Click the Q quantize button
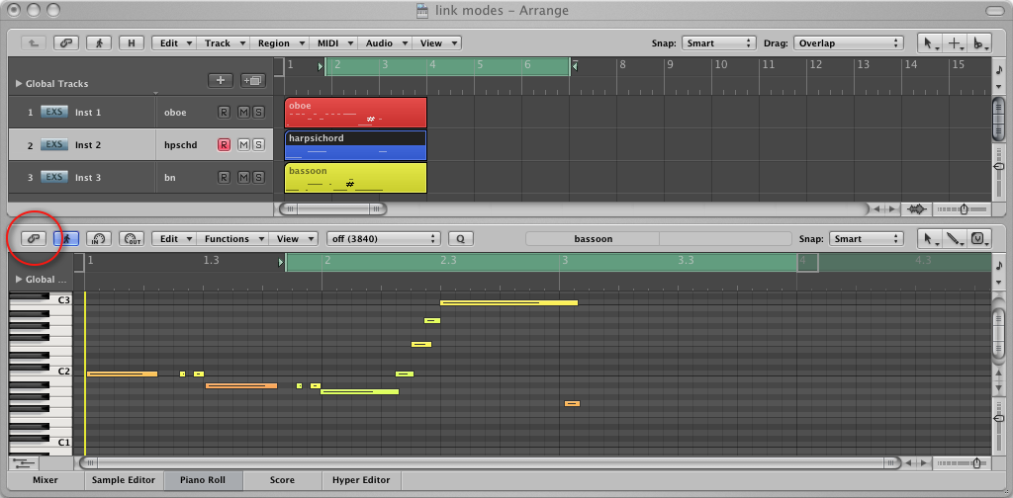Screen dimensions: 1013x498 pyautogui.click(x=461, y=239)
